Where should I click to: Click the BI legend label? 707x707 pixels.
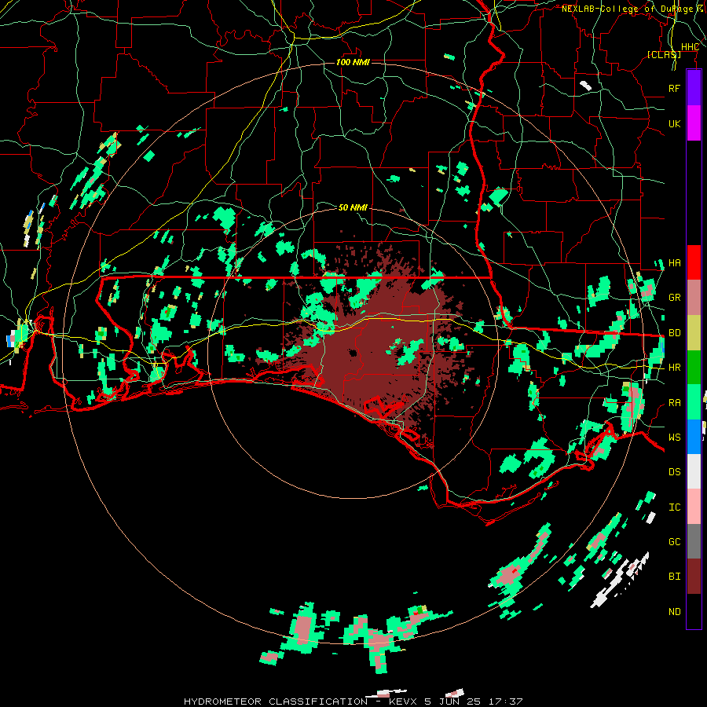(675, 577)
